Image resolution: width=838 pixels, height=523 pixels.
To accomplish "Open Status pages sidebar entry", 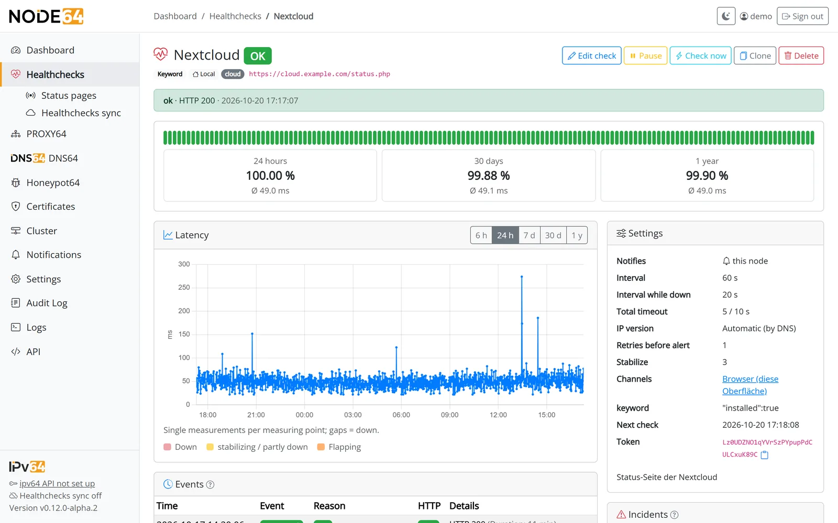I will (x=70, y=95).
